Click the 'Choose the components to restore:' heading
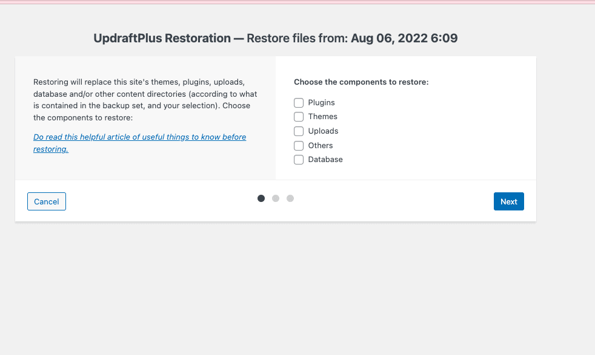 coord(361,82)
